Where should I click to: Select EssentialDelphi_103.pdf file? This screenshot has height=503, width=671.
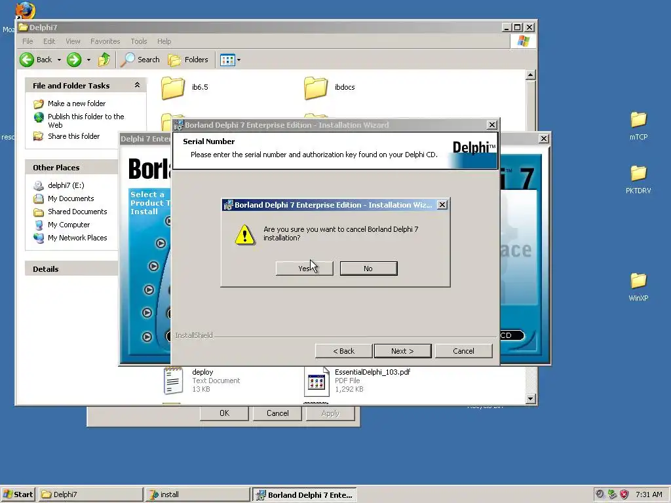pos(357,381)
